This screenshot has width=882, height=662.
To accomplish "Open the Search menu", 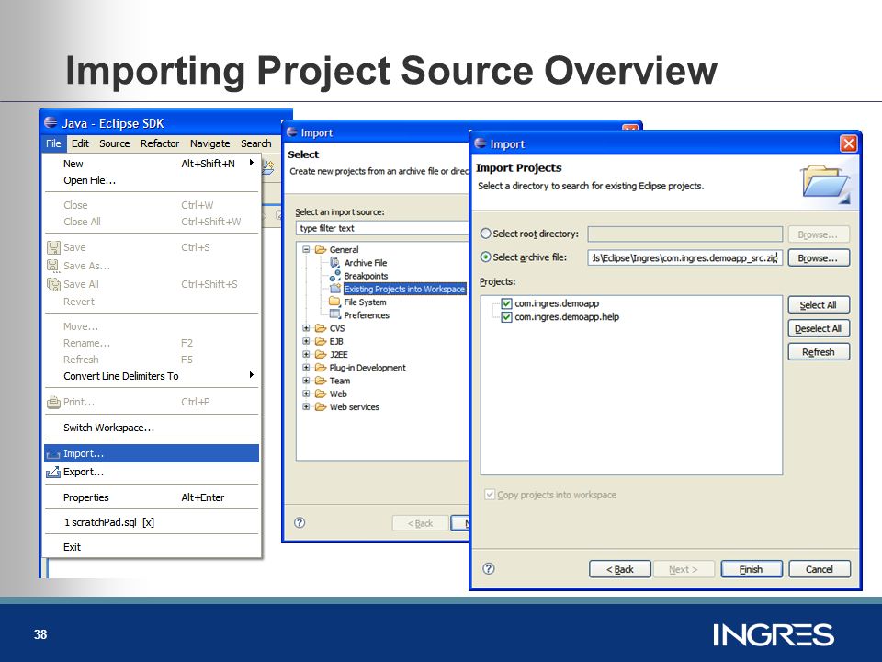I will click(256, 143).
